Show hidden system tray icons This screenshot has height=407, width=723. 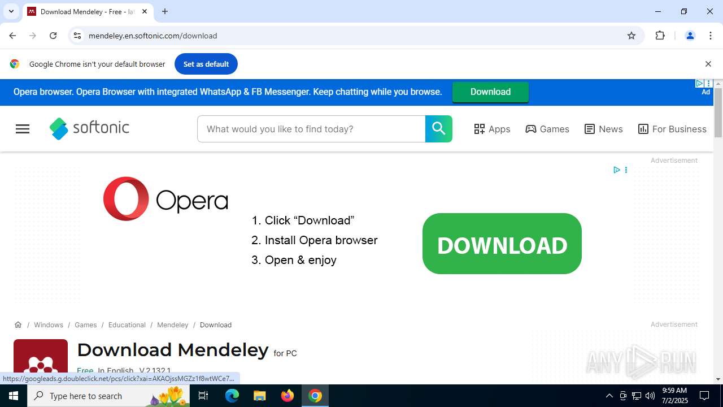[x=609, y=396]
